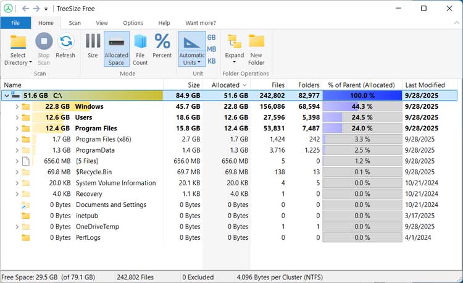
Task: Open the File menu
Action: click(x=15, y=23)
